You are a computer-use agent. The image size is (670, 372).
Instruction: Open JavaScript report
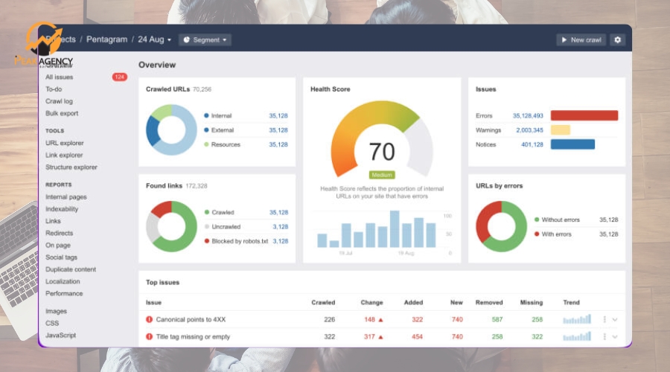[x=61, y=336]
